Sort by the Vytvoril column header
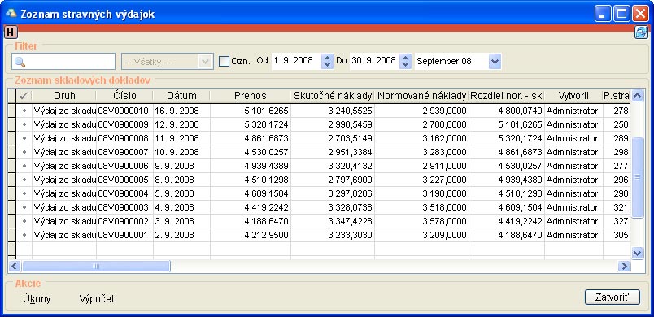This screenshot has height=317, width=654. (x=573, y=96)
